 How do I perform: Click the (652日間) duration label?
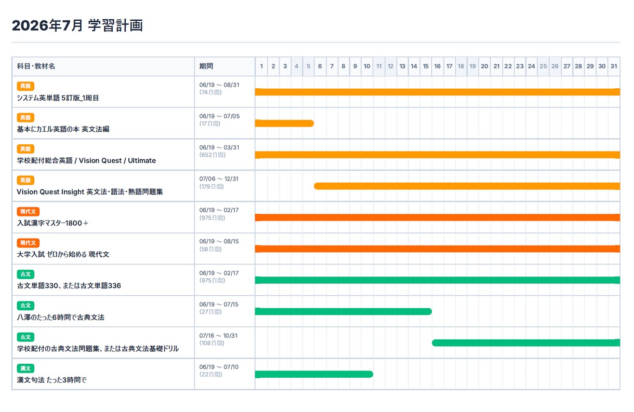point(213,155)
